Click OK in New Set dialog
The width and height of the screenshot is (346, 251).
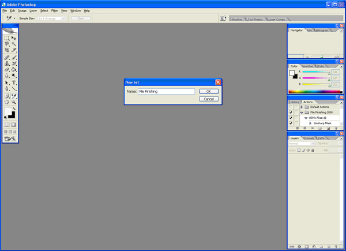coord(209,91)
